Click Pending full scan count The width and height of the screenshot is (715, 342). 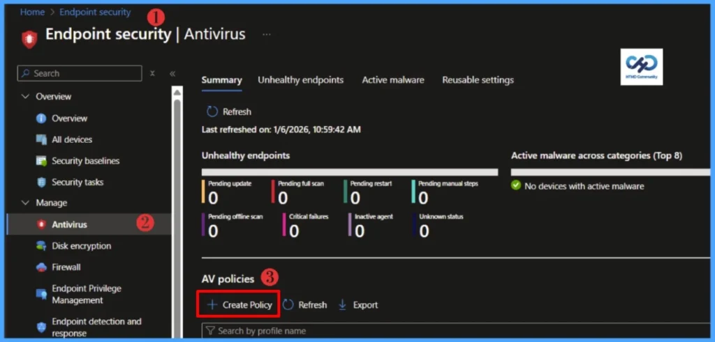click(x=283, y=199)
